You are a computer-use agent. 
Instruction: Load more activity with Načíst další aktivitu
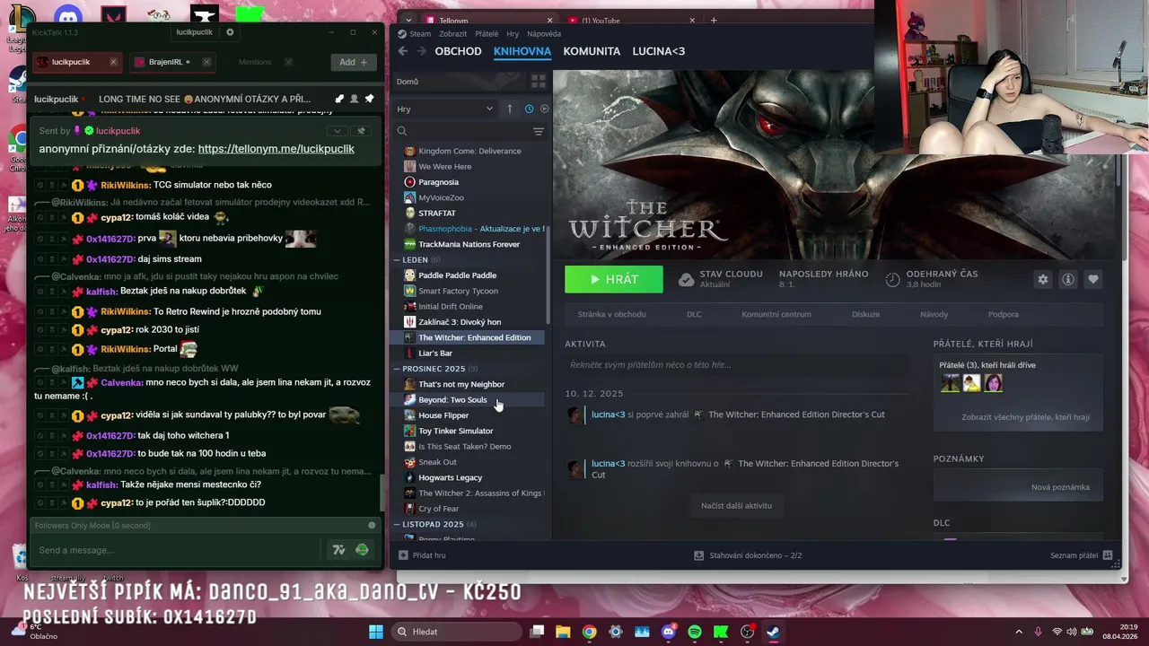point(736,505)
